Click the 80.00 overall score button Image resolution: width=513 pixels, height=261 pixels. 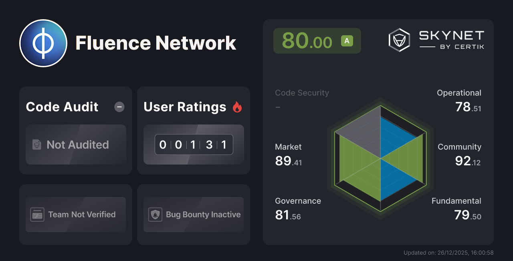pos(317,40)
